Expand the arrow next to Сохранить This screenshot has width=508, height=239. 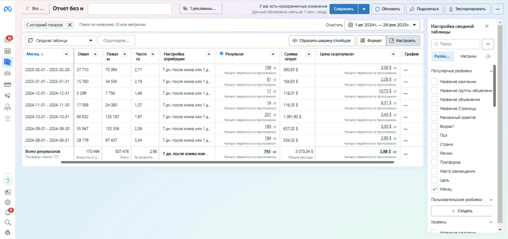[364, 9]
